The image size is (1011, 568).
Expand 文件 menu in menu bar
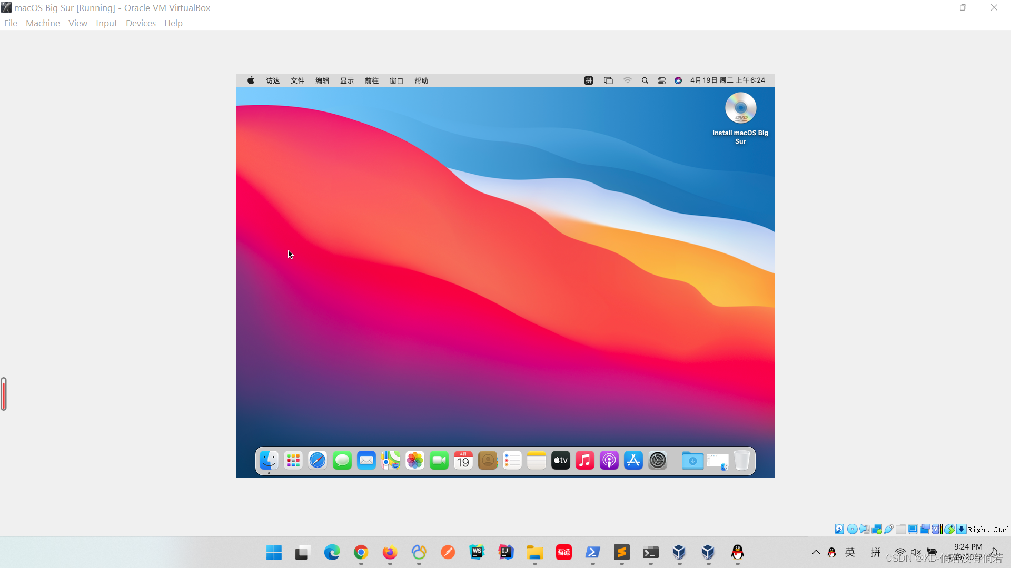(297, 80)
